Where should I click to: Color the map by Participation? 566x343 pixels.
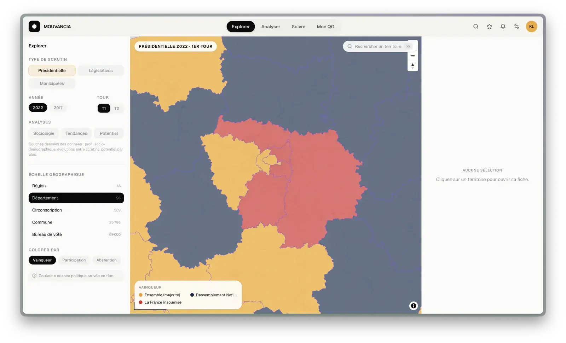(74, 260)
